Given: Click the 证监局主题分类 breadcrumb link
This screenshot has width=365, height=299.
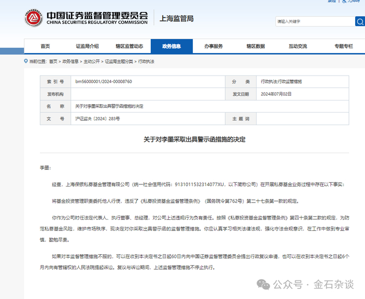Looking at the screenshot, I should pos(118,61).
